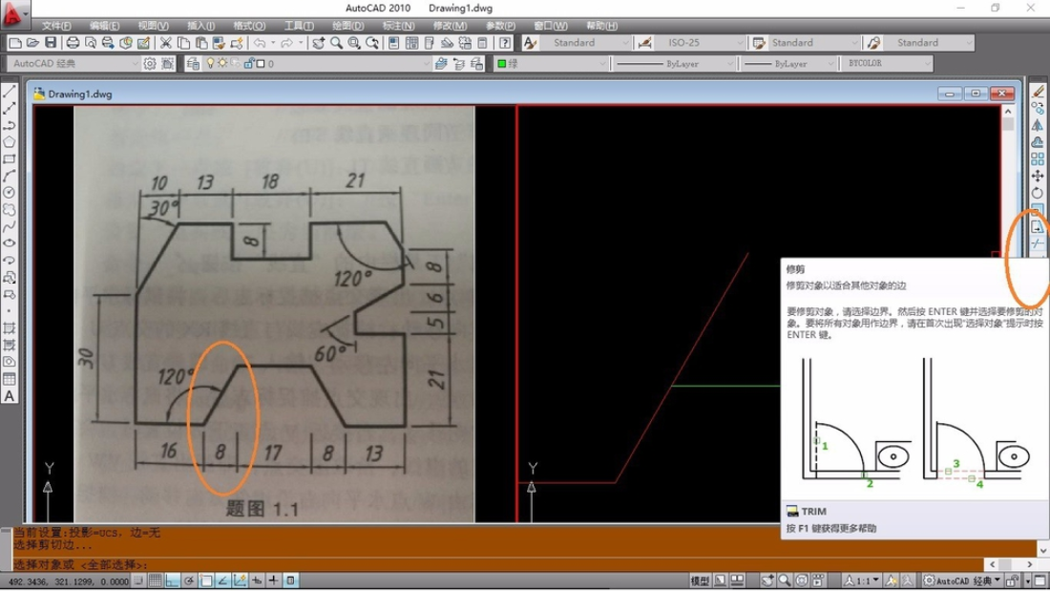
Task: Toggle Ortho mode in status bar
Action: click(172, 580)
